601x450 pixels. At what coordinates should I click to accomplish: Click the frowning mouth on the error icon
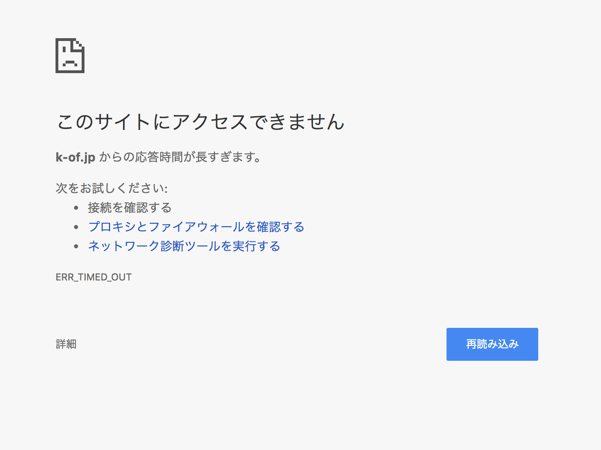click(x=70, y=63)
